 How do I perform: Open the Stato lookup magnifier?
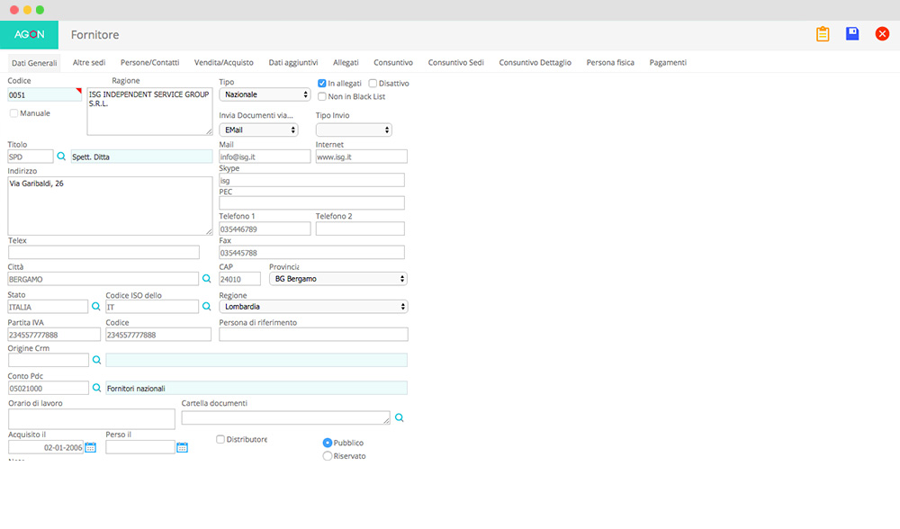point(96,307)
